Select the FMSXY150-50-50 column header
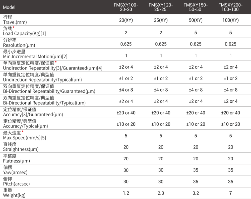 [196, 7]
